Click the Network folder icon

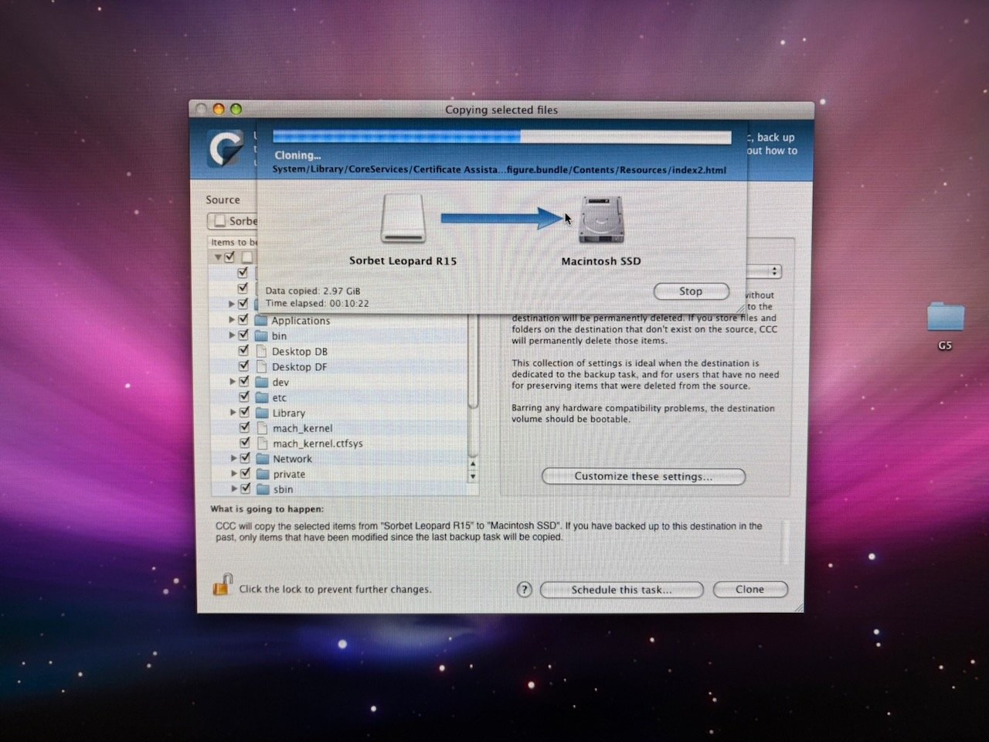[x=262, y=458]
